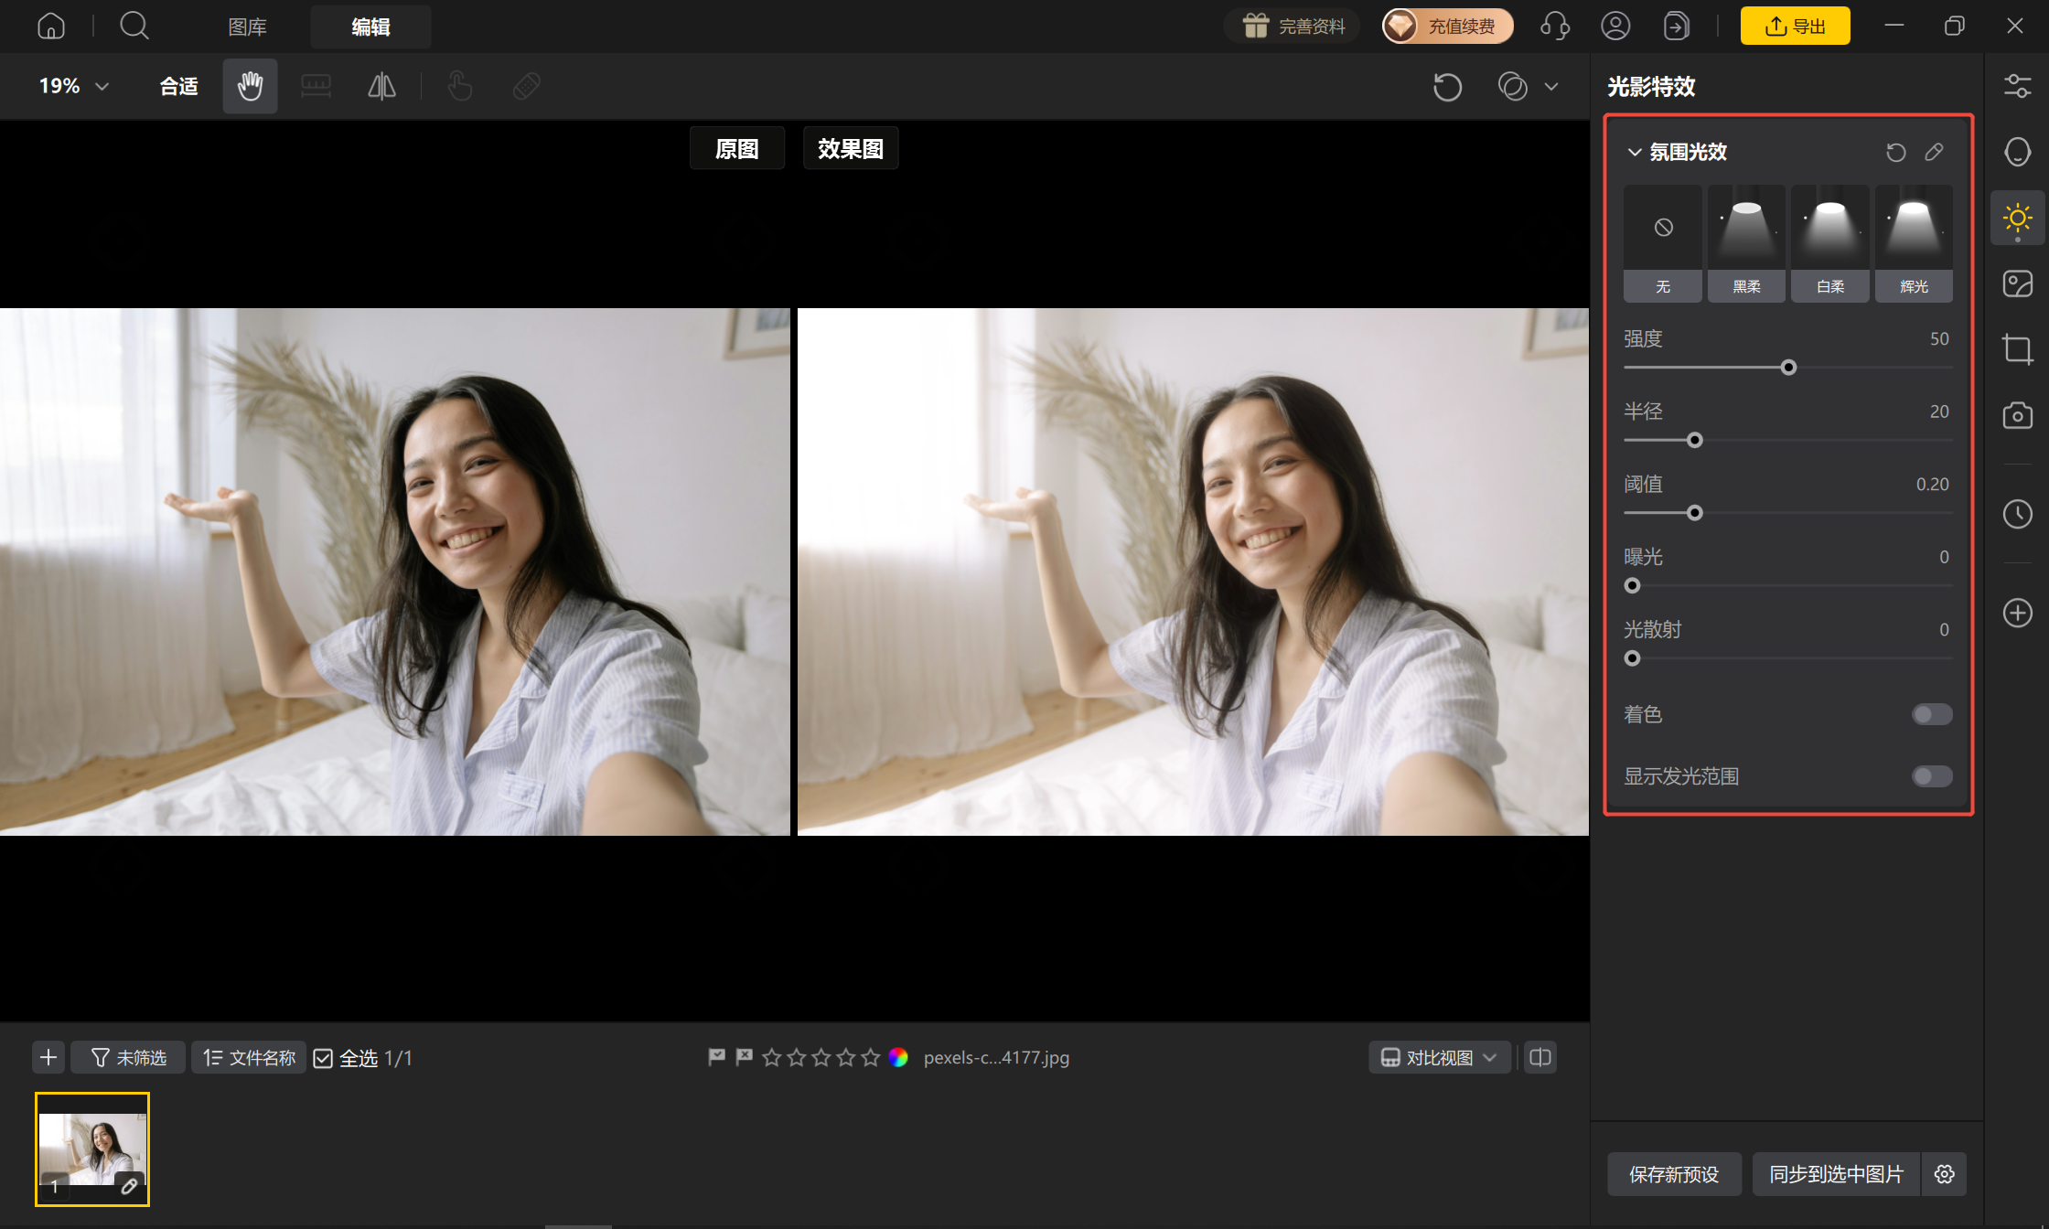Image resolution: width=2049 pixels, height=1229 pixels.
Task: Expand the mask icon dropdown arrow
Action: pos(1551,87)
